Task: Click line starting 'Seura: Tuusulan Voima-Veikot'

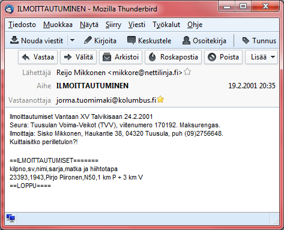Action: [115, 126]
